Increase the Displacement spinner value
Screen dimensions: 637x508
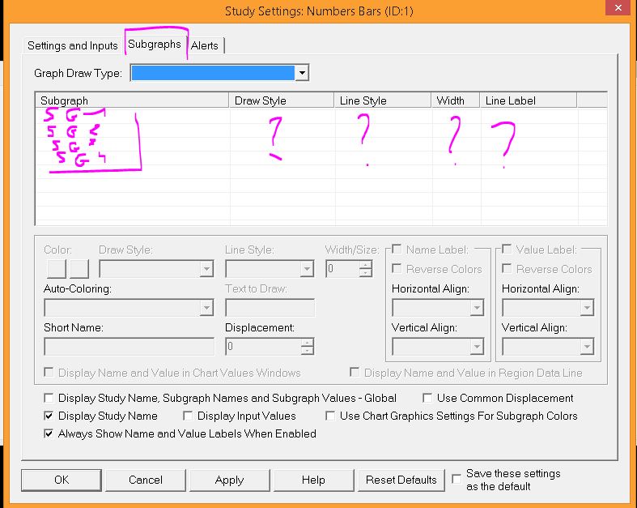tap(308, 343)
